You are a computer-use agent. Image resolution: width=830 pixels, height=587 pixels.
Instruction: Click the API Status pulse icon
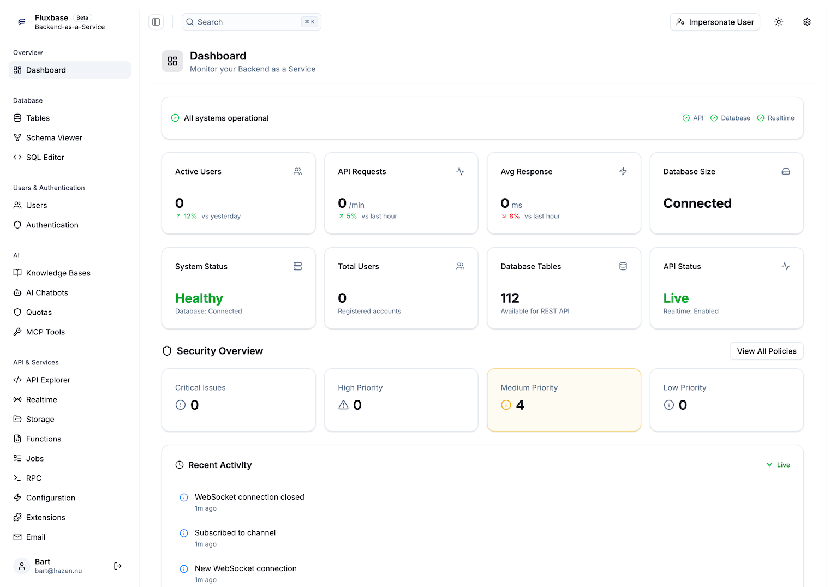[x=786, y=266]
